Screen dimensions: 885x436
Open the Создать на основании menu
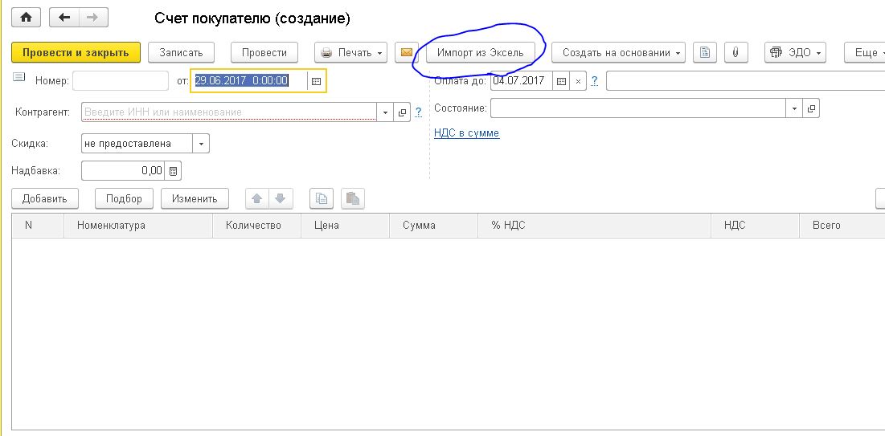pos(617,52)
